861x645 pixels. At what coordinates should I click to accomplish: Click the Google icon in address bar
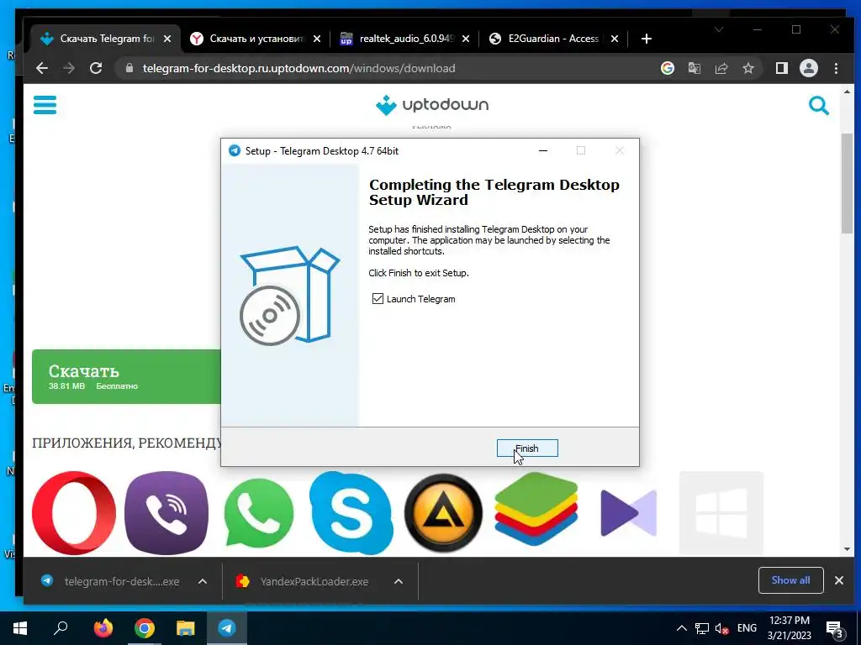[667, 68]
